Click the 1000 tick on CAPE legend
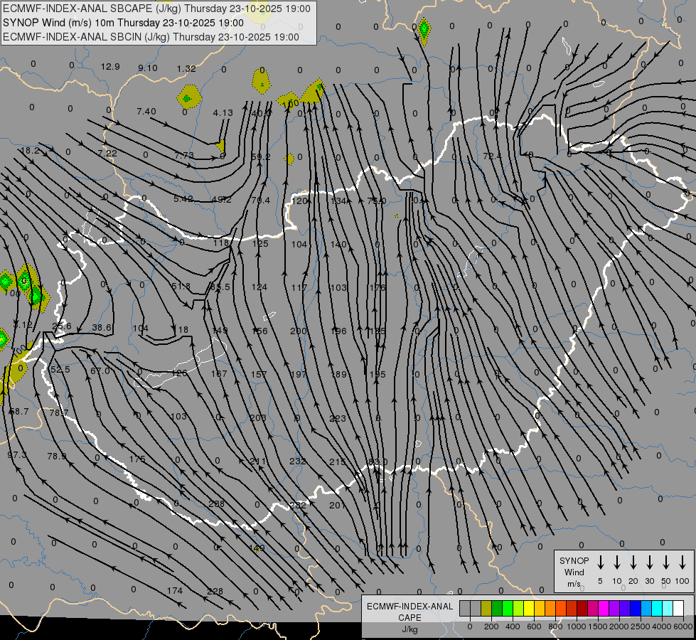The width and height of the screenshot is (696, 640). tap(576, 626)
